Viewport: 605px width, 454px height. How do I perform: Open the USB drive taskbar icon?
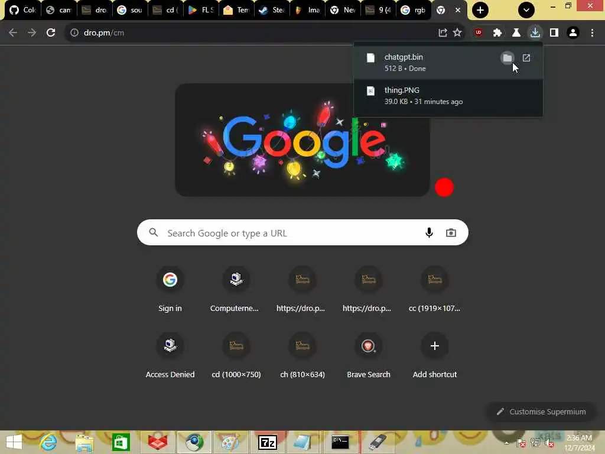(378, 442)
